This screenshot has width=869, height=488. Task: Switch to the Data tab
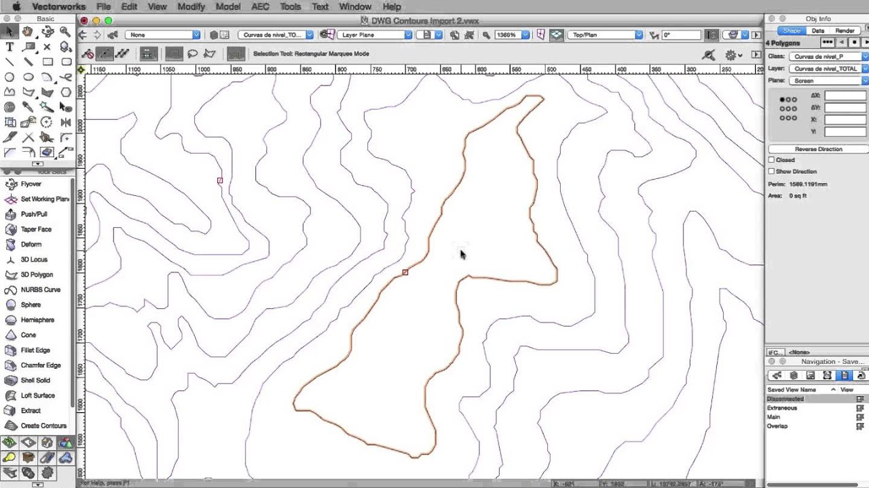click(x=818, y=30)
